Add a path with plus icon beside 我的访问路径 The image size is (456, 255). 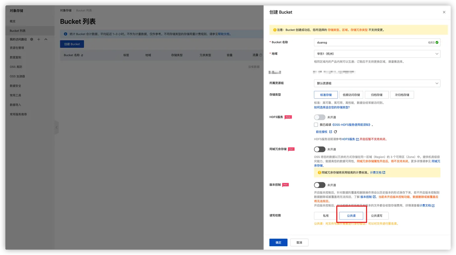(x=39, y=39)
